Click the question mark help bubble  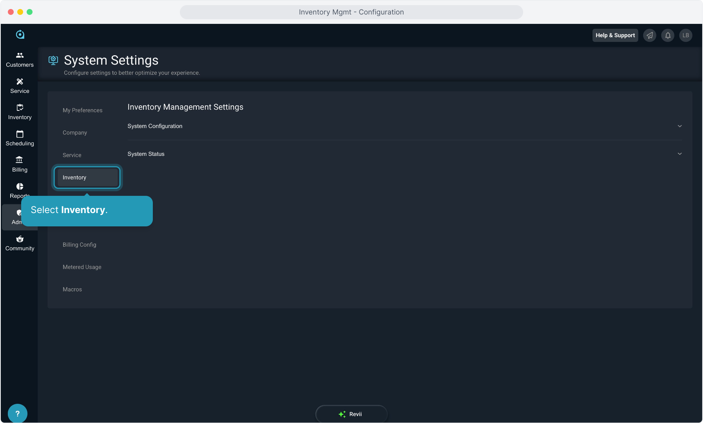click(x=17, y=414)
